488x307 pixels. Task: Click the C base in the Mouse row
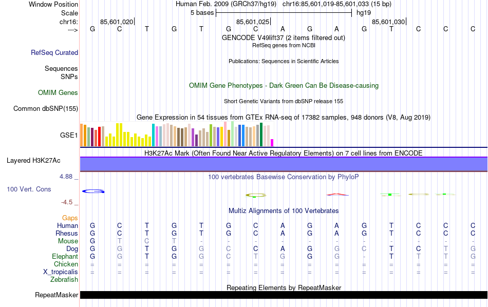[147, 241]
